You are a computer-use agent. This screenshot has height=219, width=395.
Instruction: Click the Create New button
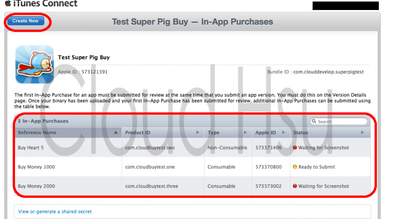(25, 21)
